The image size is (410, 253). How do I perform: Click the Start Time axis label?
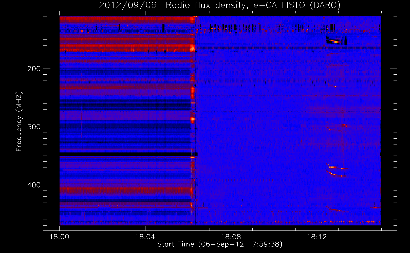coord(220,244)
